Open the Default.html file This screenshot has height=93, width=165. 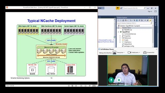click(128, 44)
